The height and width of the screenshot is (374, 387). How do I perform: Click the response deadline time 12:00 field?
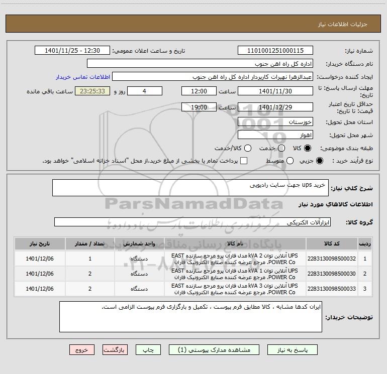click(x=199, y=91)
